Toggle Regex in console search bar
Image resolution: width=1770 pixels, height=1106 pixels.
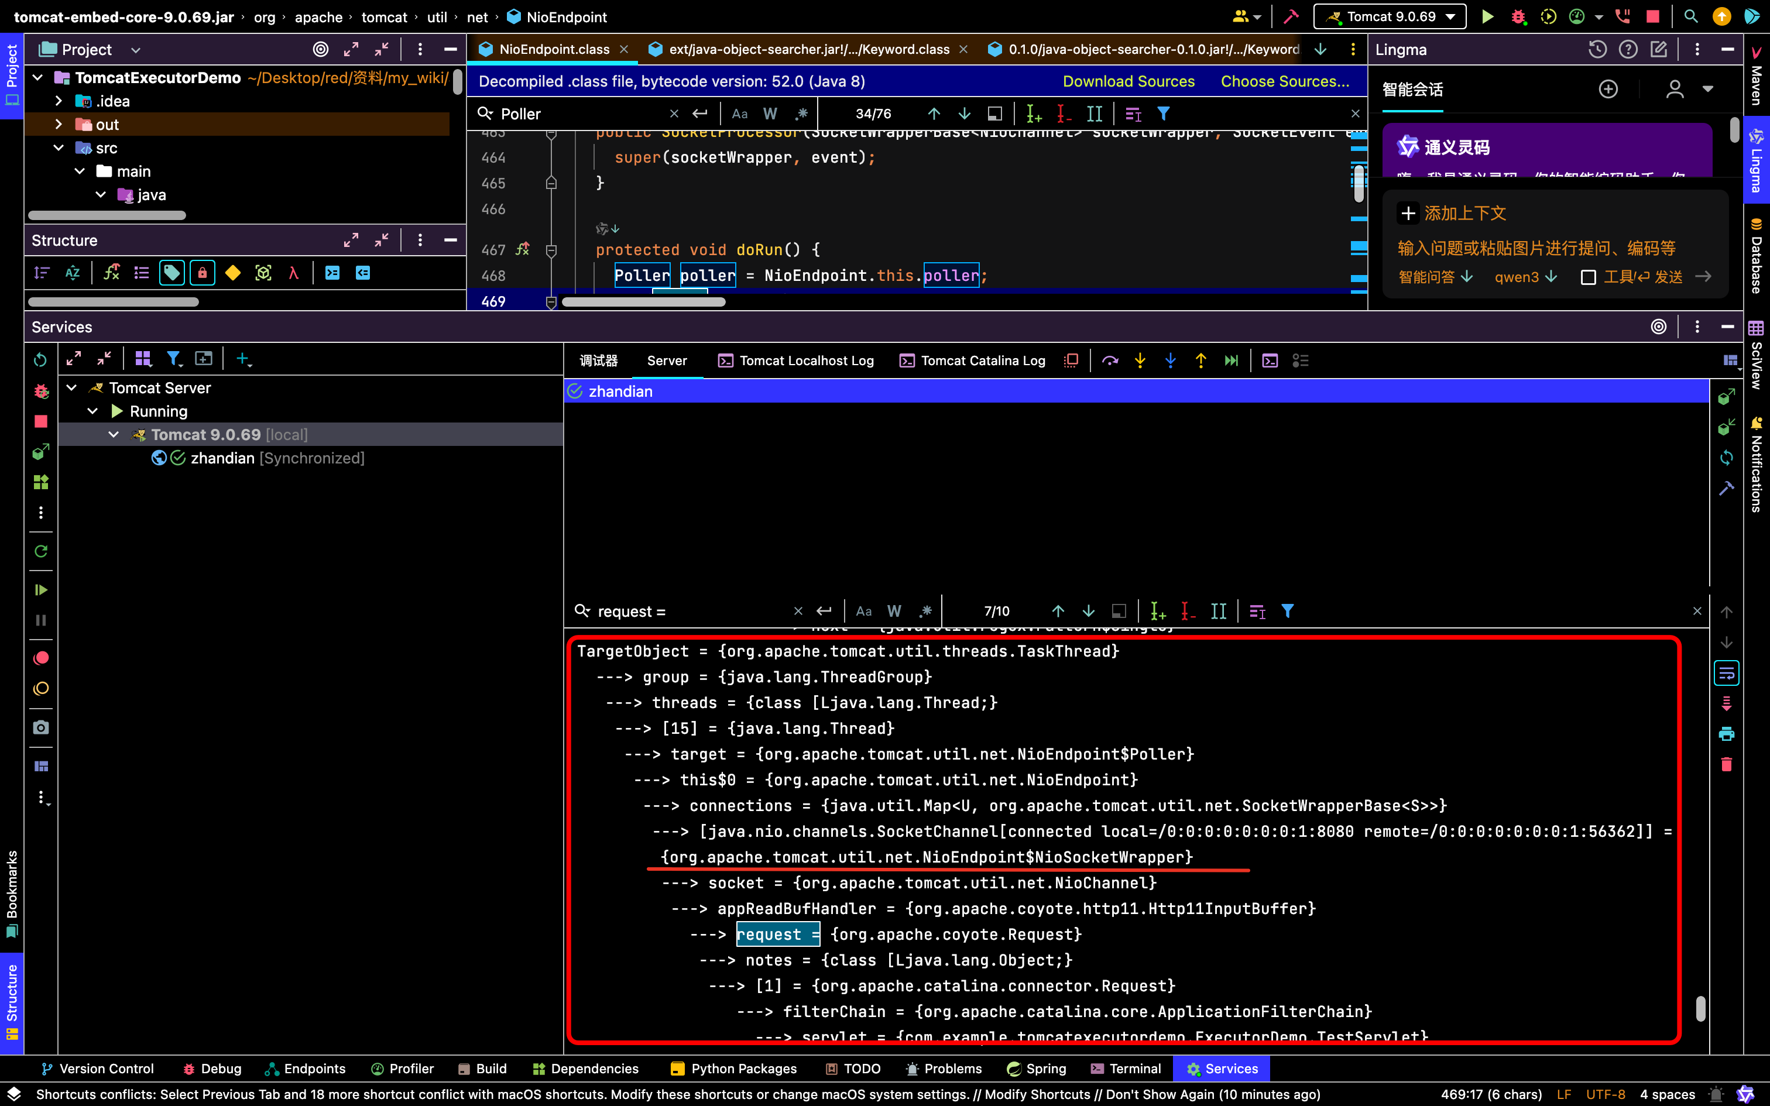coord(926,611)
